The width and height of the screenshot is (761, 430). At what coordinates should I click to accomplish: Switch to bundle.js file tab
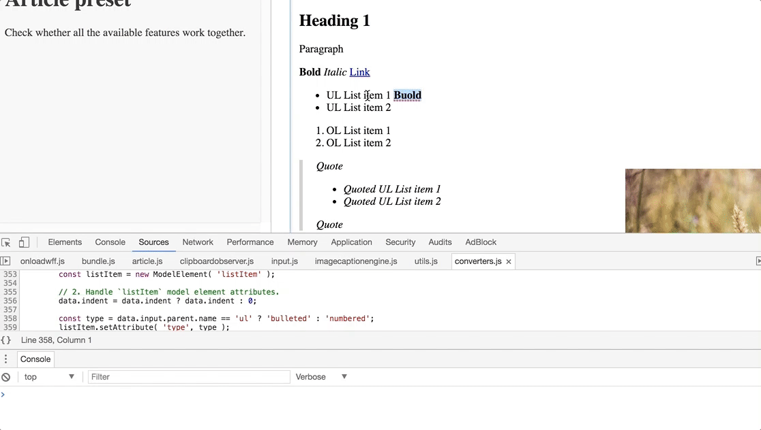coord(98,261)
